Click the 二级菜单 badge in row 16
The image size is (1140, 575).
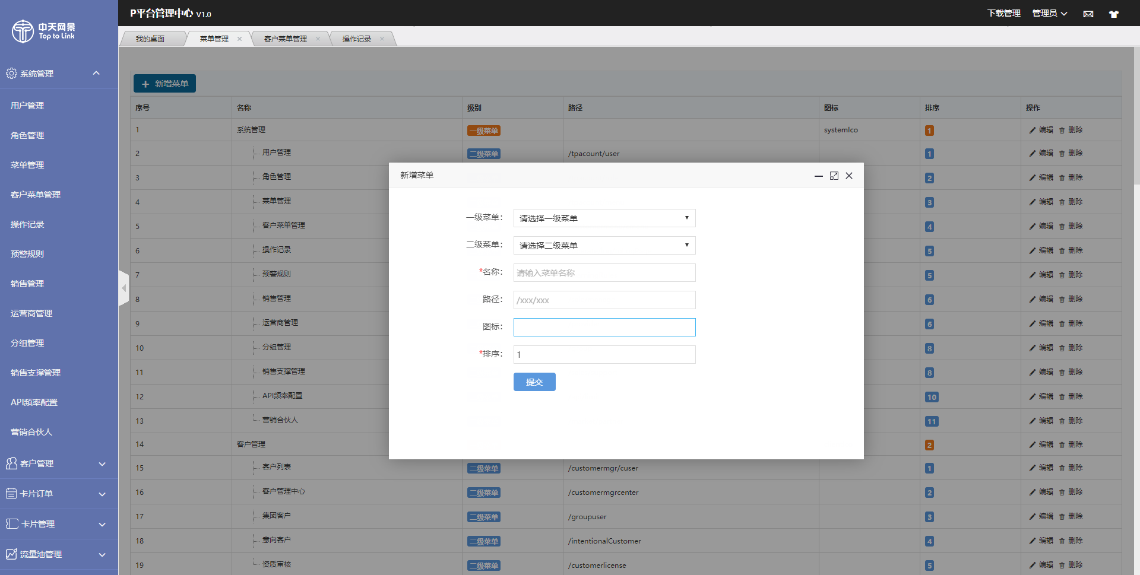coord(484,493)
